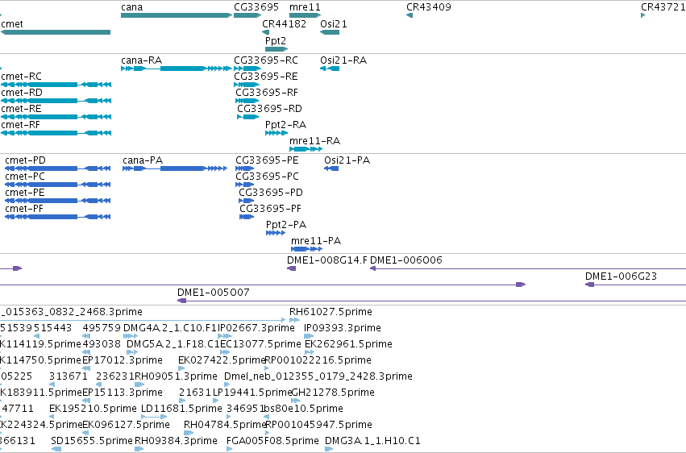Select the cmet-PF protein feature
Screen dimensions: 686x453
point(58,218)
